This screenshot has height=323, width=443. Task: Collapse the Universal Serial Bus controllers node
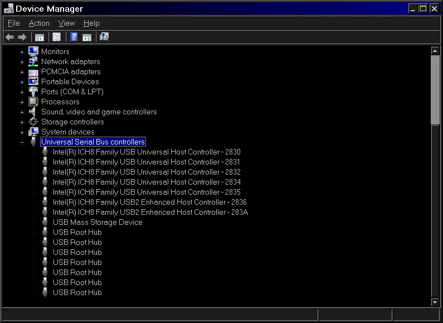click(x=22, y=142)
